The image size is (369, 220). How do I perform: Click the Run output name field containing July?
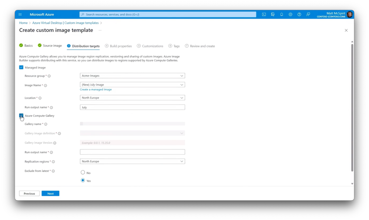click(x=132, y=107)
